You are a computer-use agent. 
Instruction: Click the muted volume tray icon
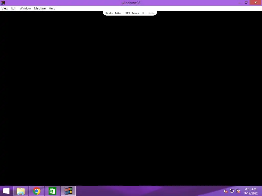click(x=225, y=191)
